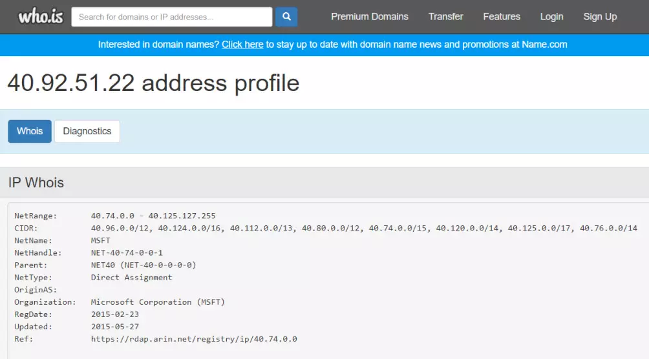Viewport: 649px width, 359px height.
Task: Switch to the Diagnostics tab
Action: tap(87, 131)
